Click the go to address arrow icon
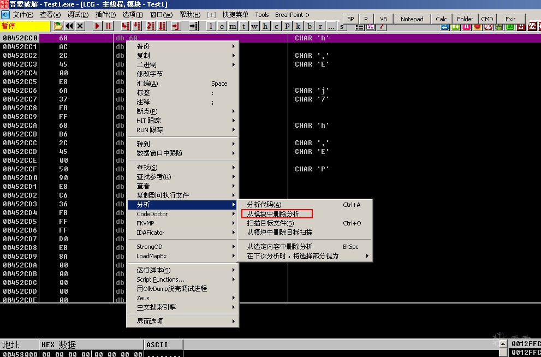 [194, 26]
